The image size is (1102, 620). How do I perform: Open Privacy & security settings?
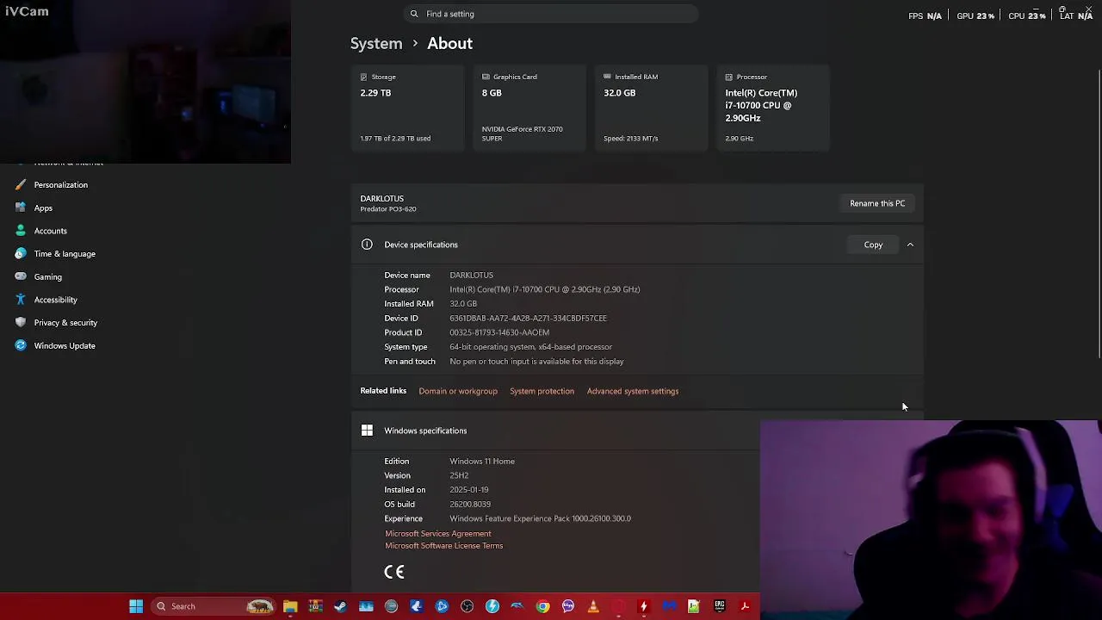(57, 322)
